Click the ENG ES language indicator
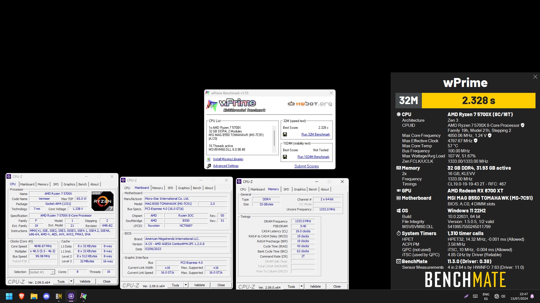Viewport: 540px width, 303px height. [486, 297]
